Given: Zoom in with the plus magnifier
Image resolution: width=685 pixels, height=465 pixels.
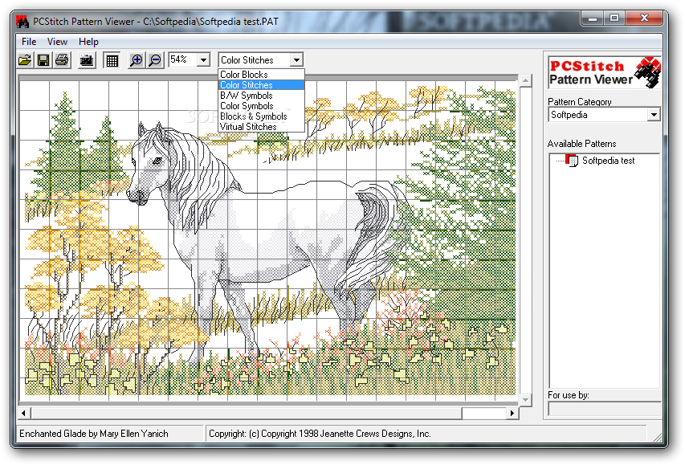Looking at the screenshot, I should (x=137, y=60).
